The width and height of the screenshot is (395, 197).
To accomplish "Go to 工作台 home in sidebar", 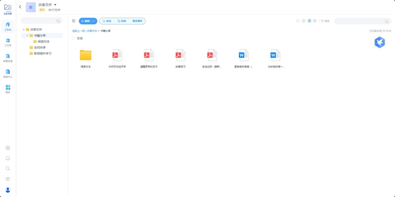I will point(8,26).
